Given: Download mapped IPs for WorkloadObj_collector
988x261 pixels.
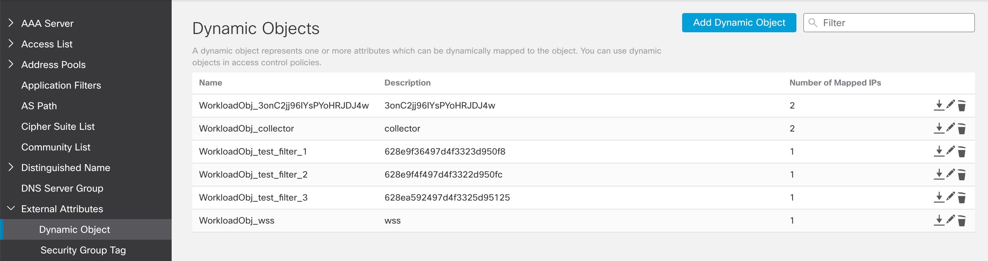Looking at the screenshot, I should pos(939,128).
